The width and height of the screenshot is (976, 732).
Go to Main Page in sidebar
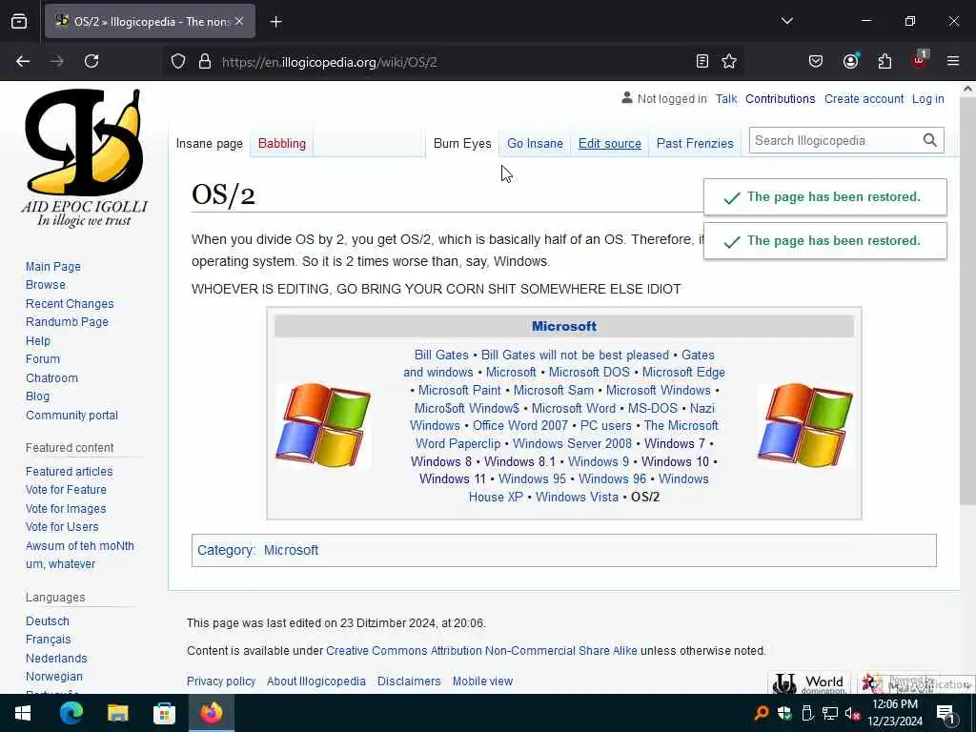point(53,267)
